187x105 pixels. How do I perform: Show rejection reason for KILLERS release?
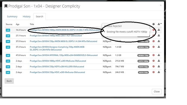tap(153, 67)
